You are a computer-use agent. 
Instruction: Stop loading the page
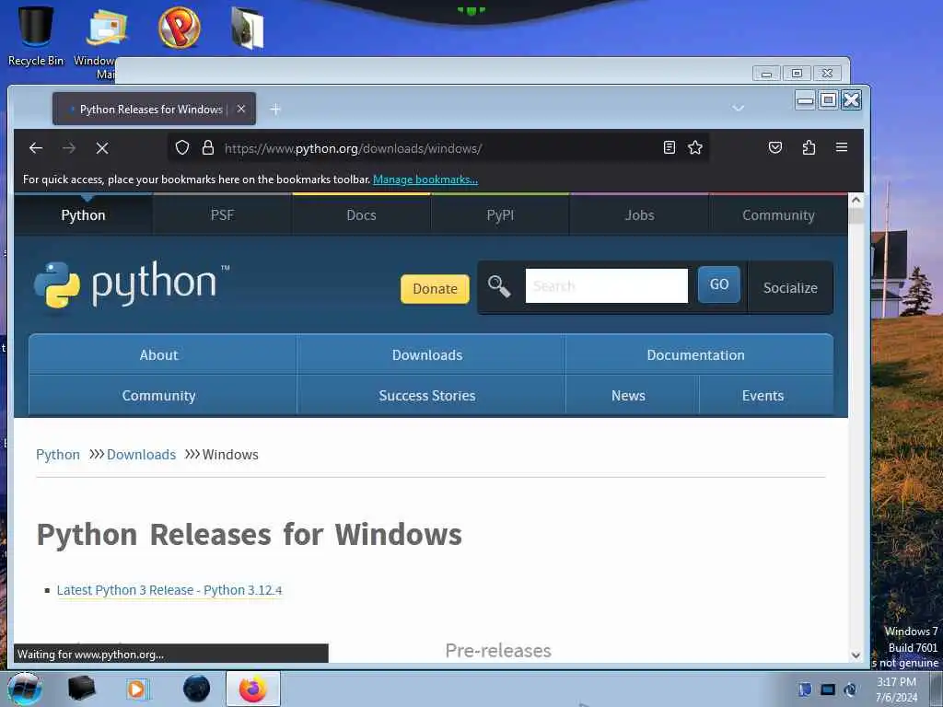(102, 148)
